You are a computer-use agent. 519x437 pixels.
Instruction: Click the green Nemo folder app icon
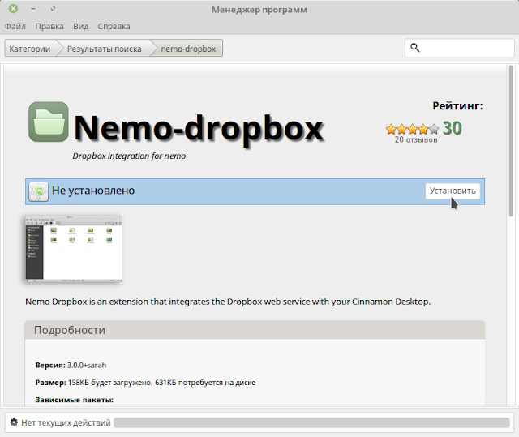[x=49, y=122]
